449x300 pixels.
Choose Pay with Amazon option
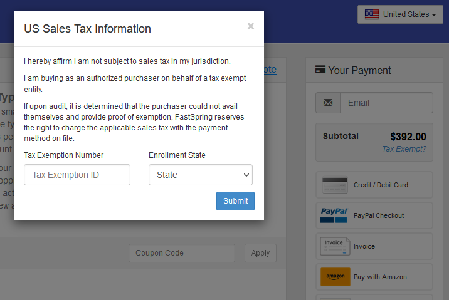click(x=374, y=277)
